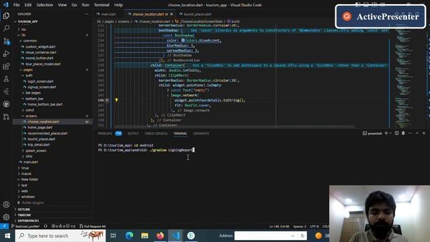Open the Run menu
The image size is (430, 242).
tap(85, 5)
